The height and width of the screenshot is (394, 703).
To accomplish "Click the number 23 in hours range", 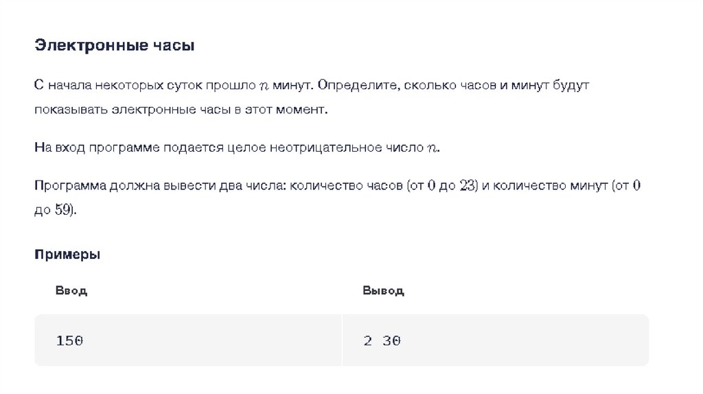I will click(x=468, y=185).
